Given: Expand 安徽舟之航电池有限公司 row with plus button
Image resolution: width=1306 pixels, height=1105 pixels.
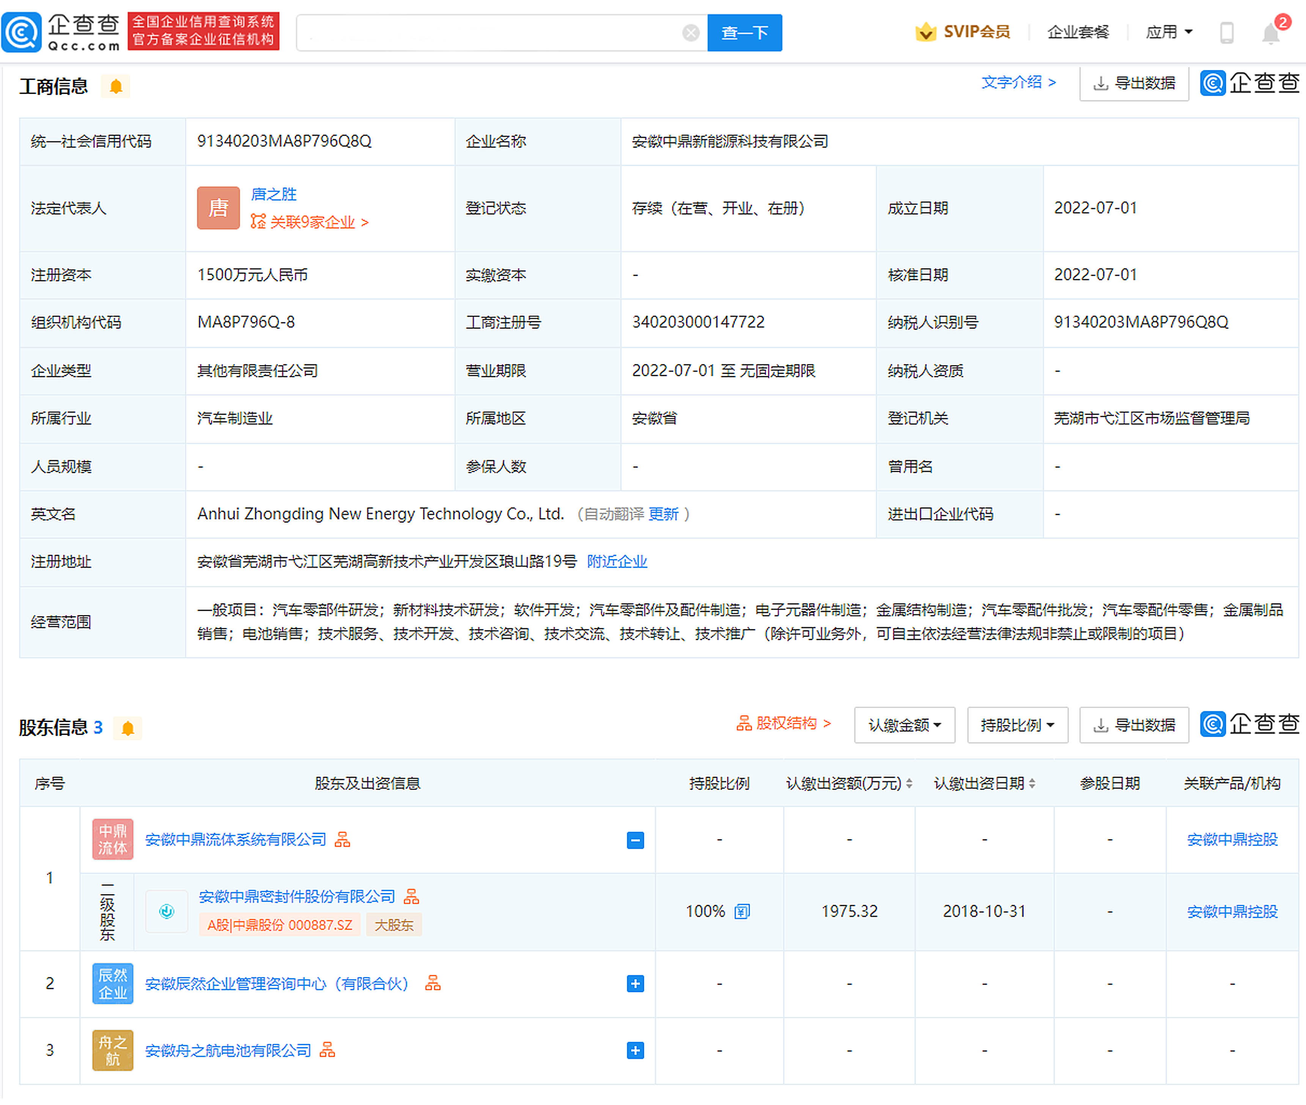Looking at the screenshot, I should click(x=636, y=1050).
